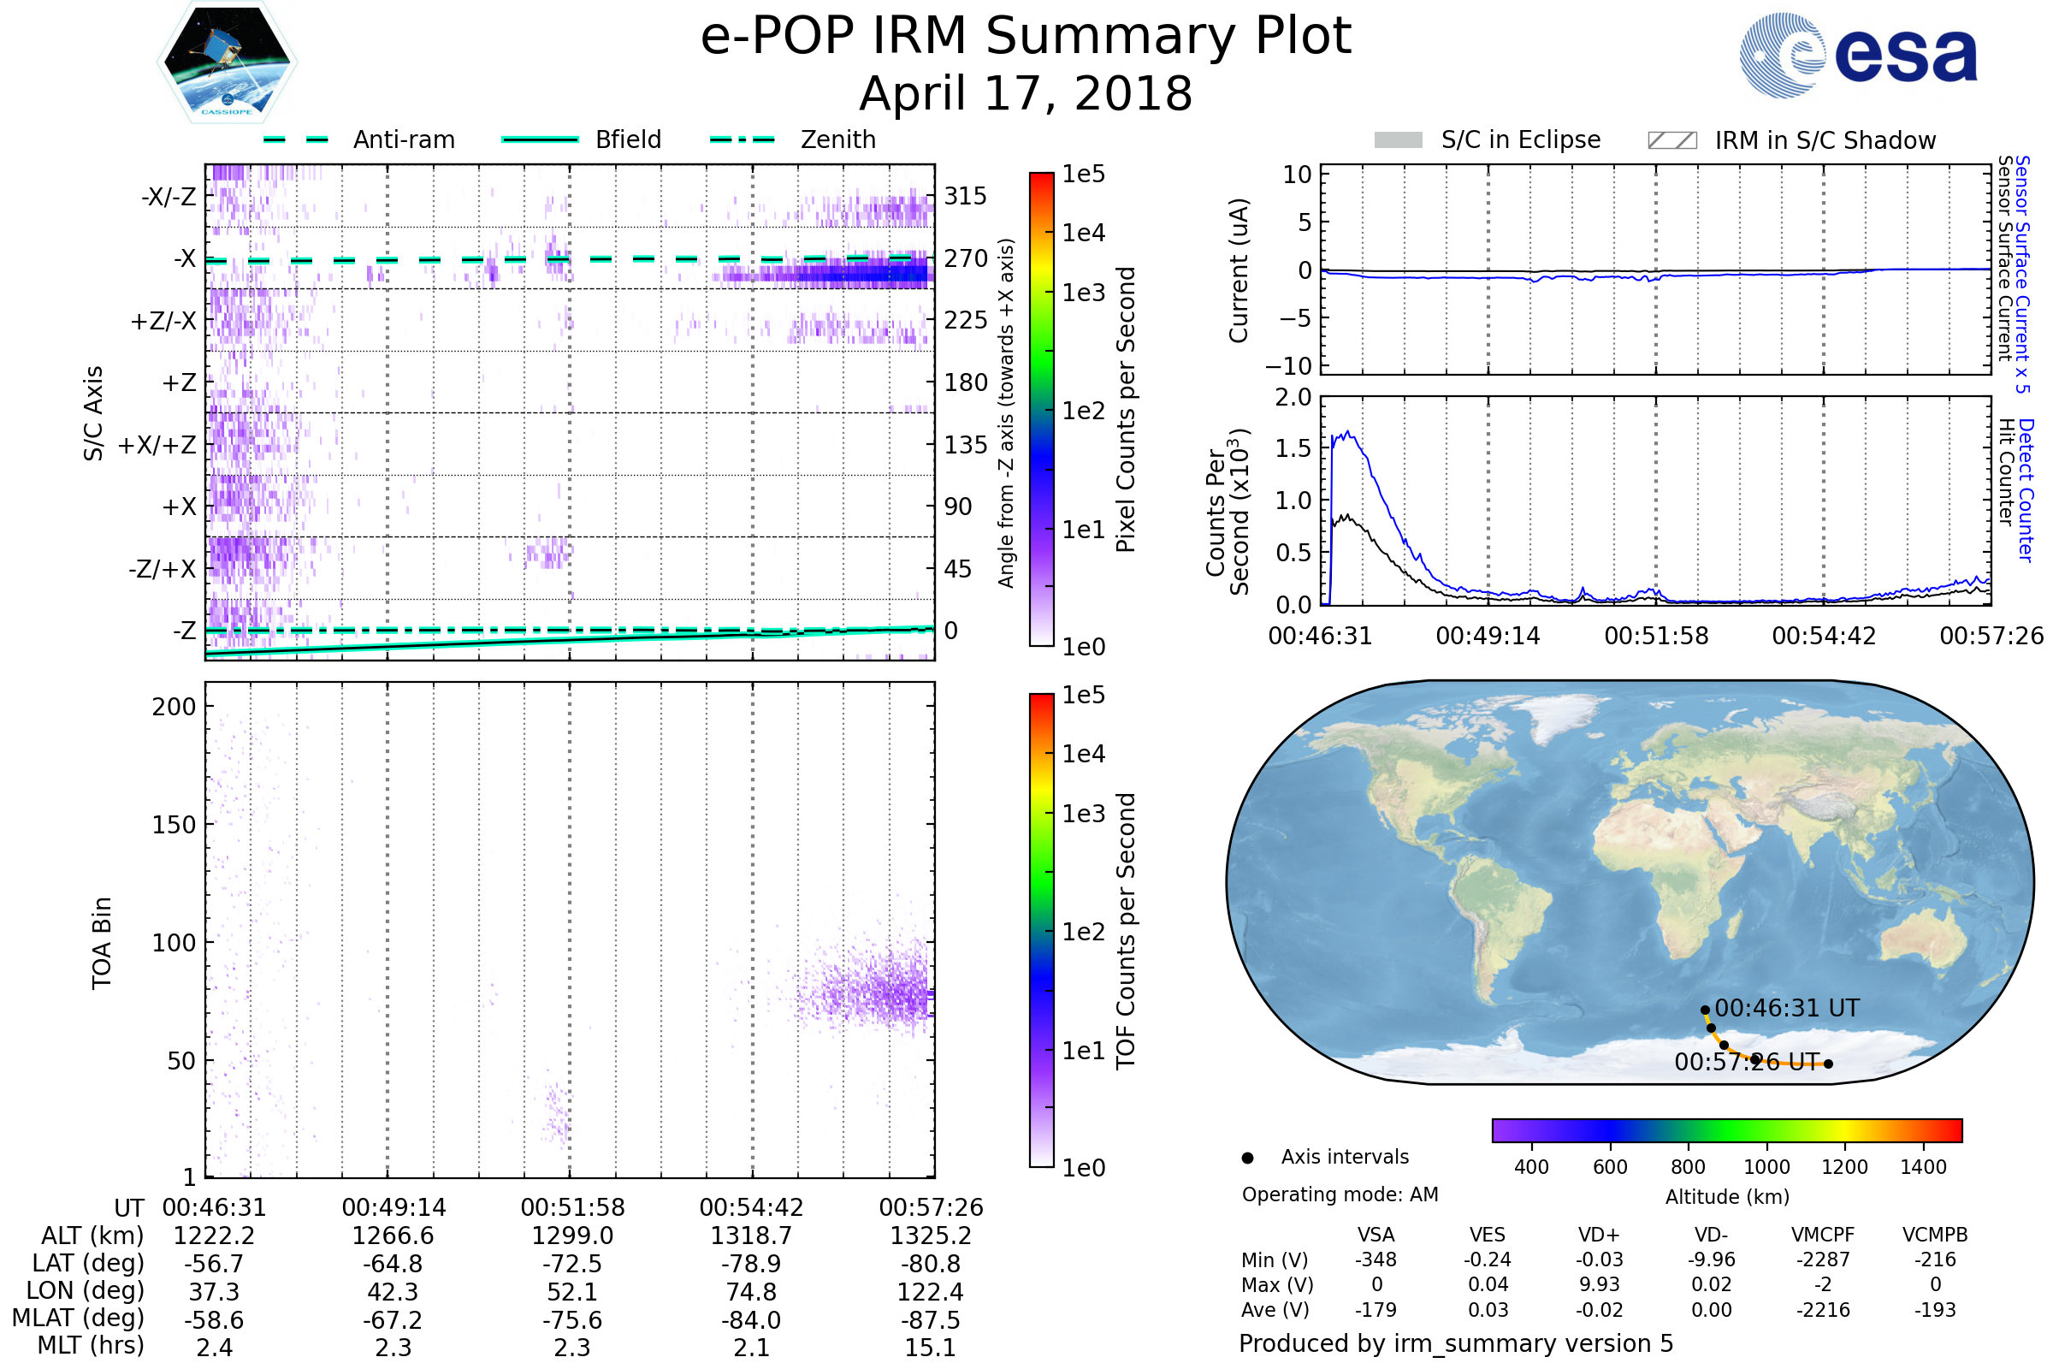Screen dimensions: 2053x1369
Task: Click the Bfield solid legend line
Action: tap(540, 139)
